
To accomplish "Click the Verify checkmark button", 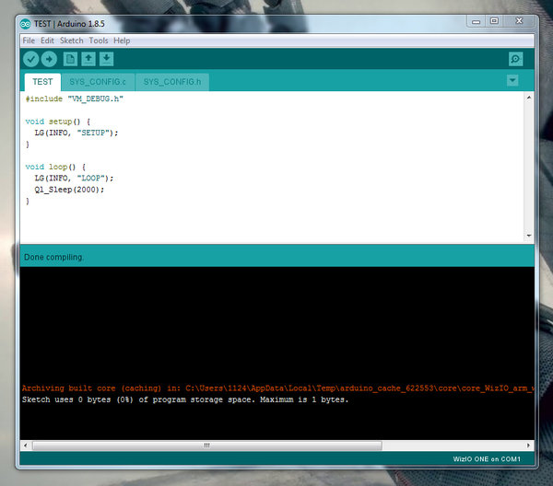I will pyautogui.click(x=31, y=59).
